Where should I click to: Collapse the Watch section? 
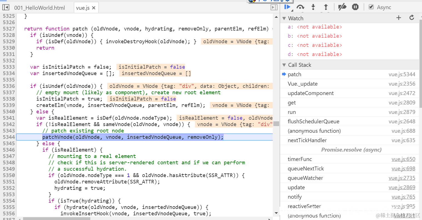284,18
